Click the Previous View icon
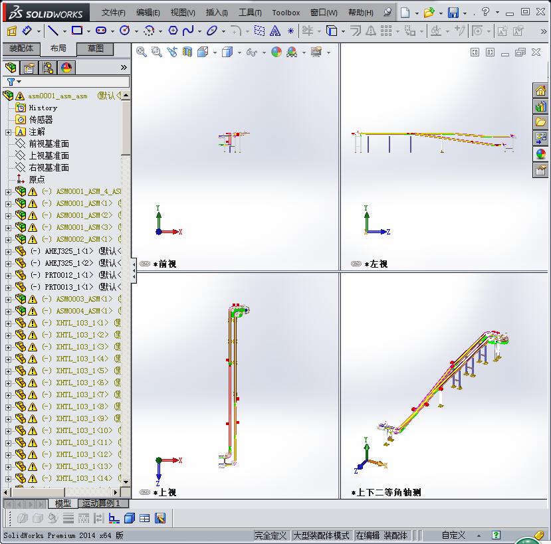 (x=172, y=52)
